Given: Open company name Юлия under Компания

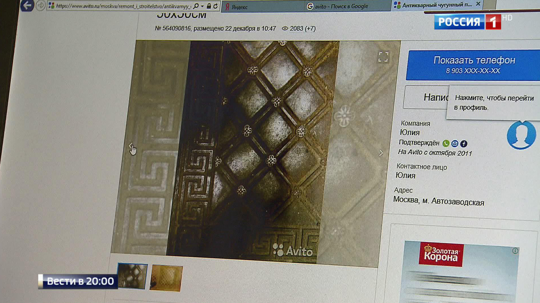Looking at the screenshot, I should (409, 132).
